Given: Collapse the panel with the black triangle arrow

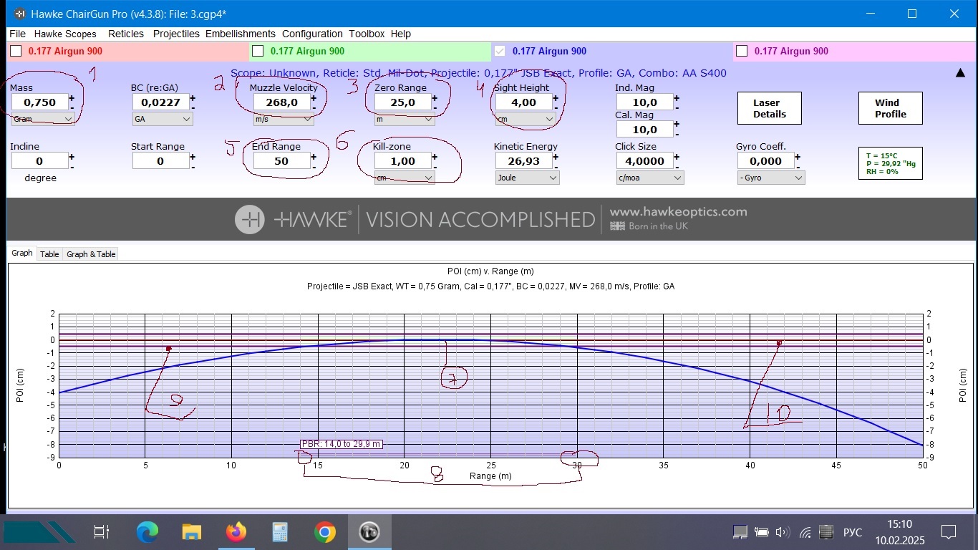Looking at the screenshot, I should [960, 73].
